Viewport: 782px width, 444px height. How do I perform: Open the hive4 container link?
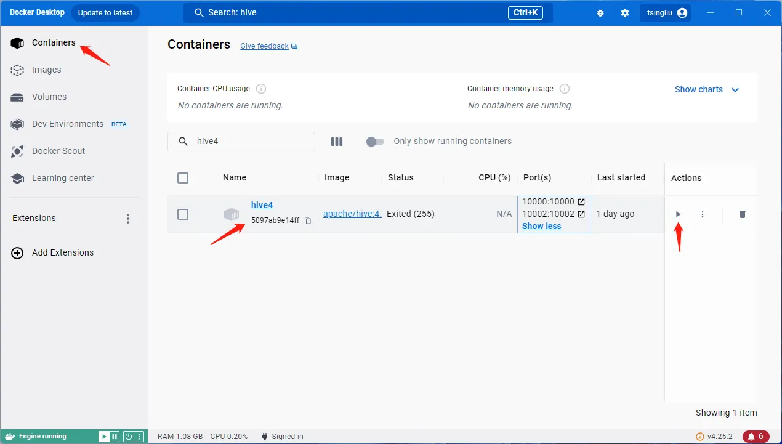262,205
